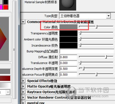
Task: Click the Ambient color slider handle
Action: click(x=80, y=39)
